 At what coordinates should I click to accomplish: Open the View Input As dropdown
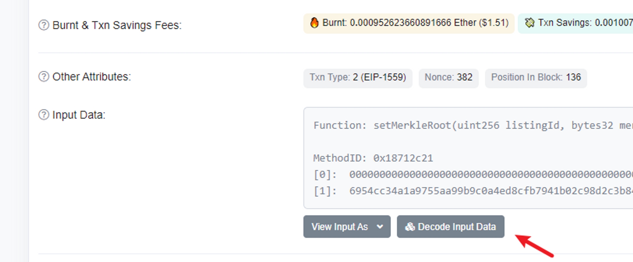(x=347, y=227)
